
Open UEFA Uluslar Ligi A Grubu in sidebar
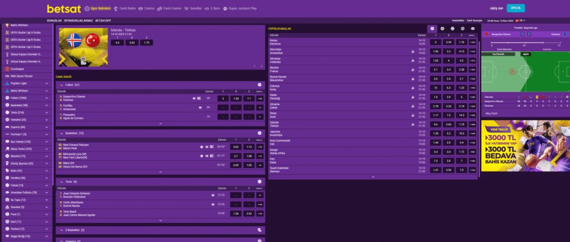(x=27, y=32)
